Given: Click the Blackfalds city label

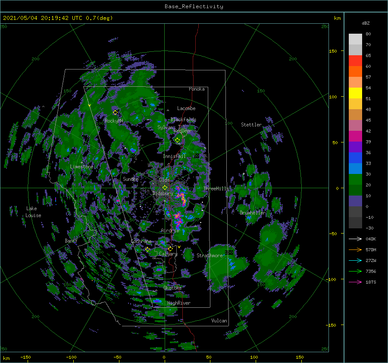Looking at the screenshot, I should click(183, 120).
